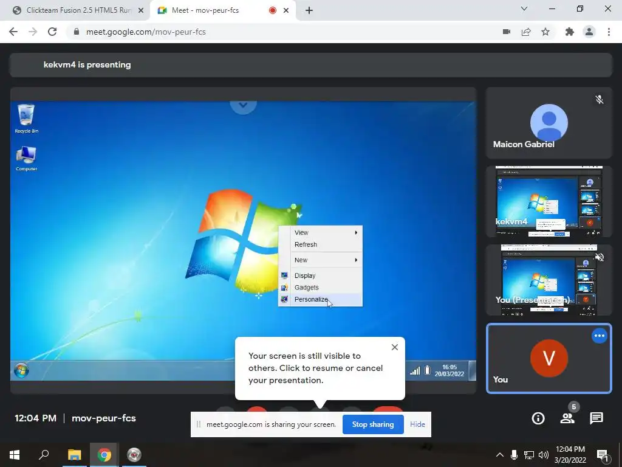Open more options on your own tile
The width and height of the screenshot is (622, 467).
(x=600, y=336)
